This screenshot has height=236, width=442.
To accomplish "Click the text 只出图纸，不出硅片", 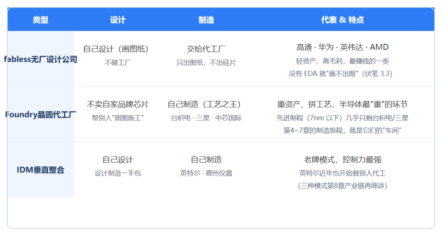I will pyautogui.click(x=206, y=62).
